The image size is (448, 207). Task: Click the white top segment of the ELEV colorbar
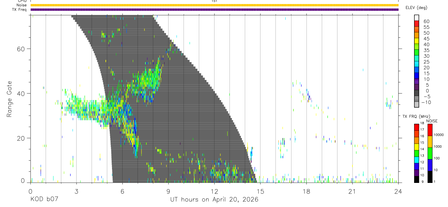417,18
